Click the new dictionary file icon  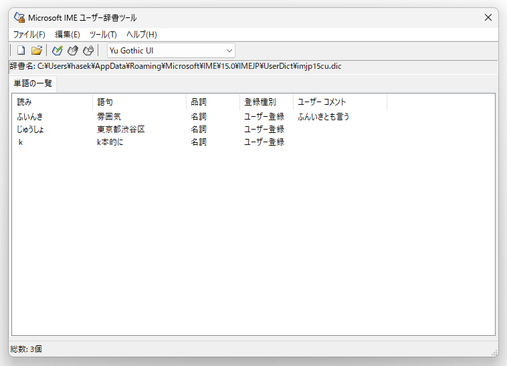point(21,50)
